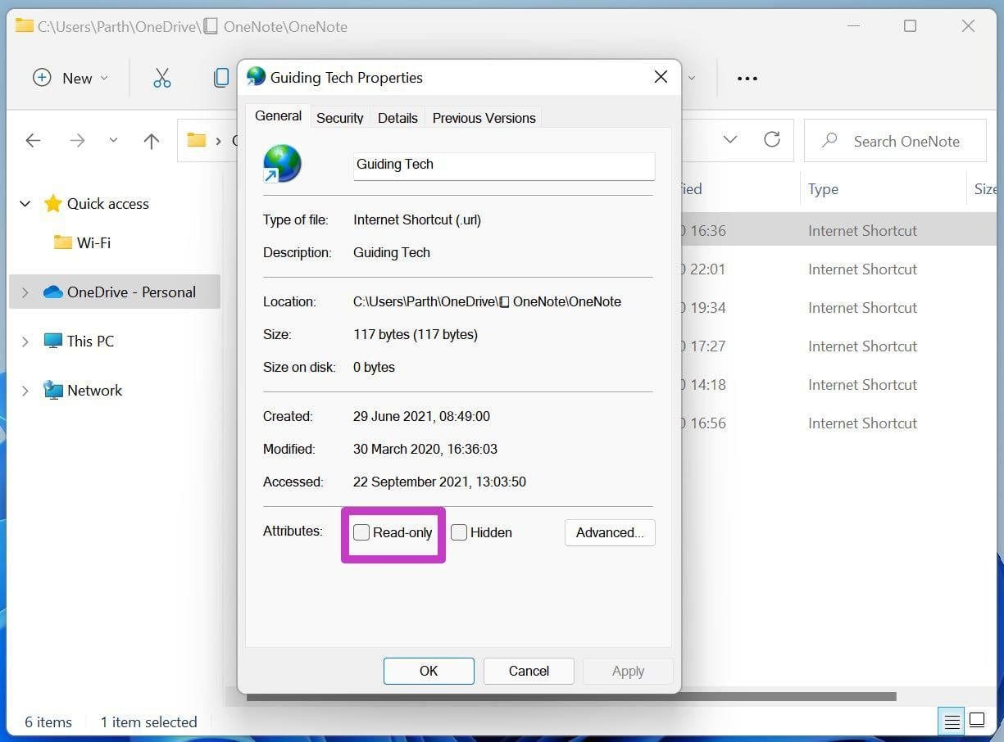1004x742 pixels.
Task: Open Advanced attributes dialog
Action: tap(610, 532)
